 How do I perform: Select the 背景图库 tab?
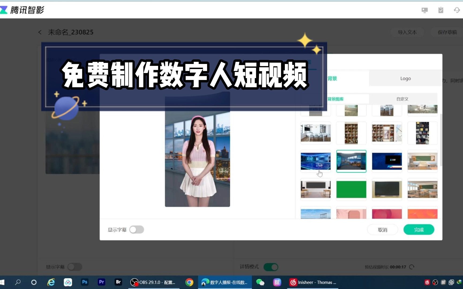(335, 99)
